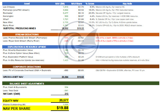
Task: Select the GROSS ASSET NAV label
Action: click(13, 77)
